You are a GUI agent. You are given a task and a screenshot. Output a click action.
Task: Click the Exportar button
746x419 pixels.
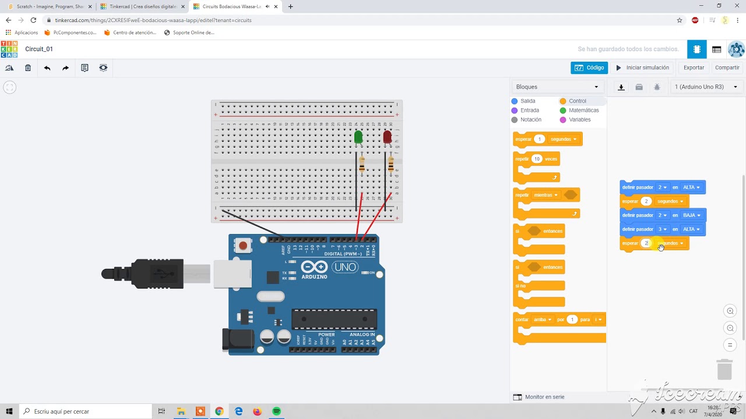point(694,68)
